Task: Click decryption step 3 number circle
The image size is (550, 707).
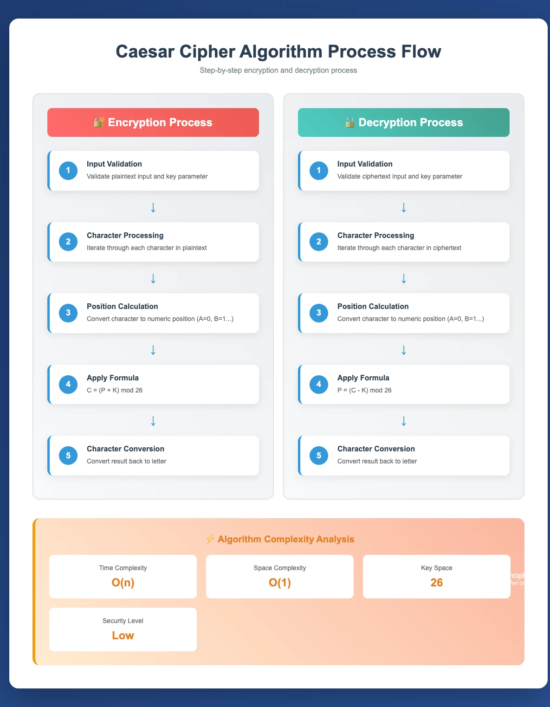Action: click(319, 313)
